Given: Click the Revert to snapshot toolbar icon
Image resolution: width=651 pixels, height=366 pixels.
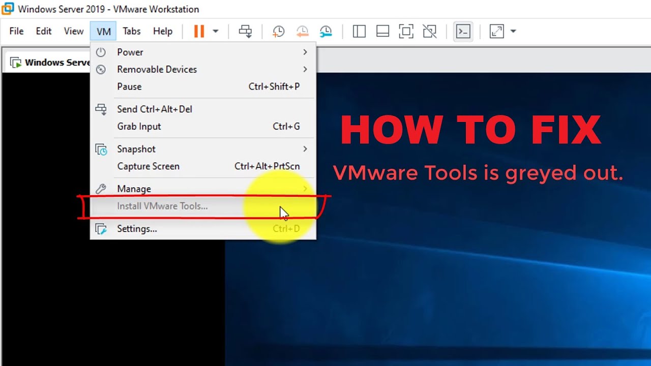Looking at the screenshot, I should click(x=302, y=32).
